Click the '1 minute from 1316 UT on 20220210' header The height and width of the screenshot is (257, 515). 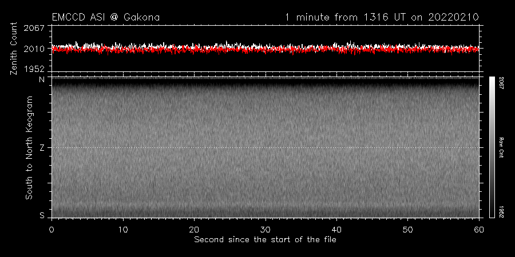coord(382,17)
